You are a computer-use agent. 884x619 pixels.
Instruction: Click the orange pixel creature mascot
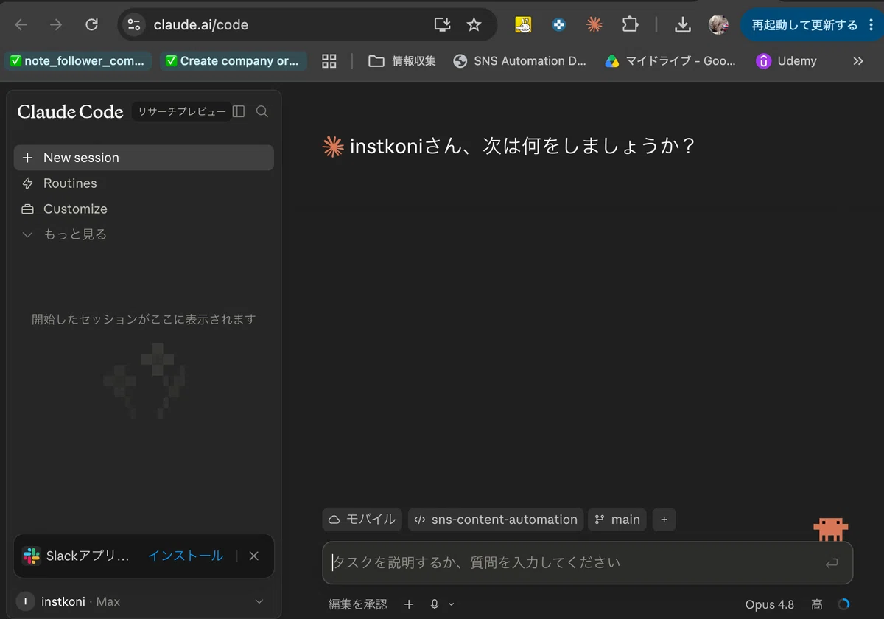pyautogui.click(x=831, y=529)
